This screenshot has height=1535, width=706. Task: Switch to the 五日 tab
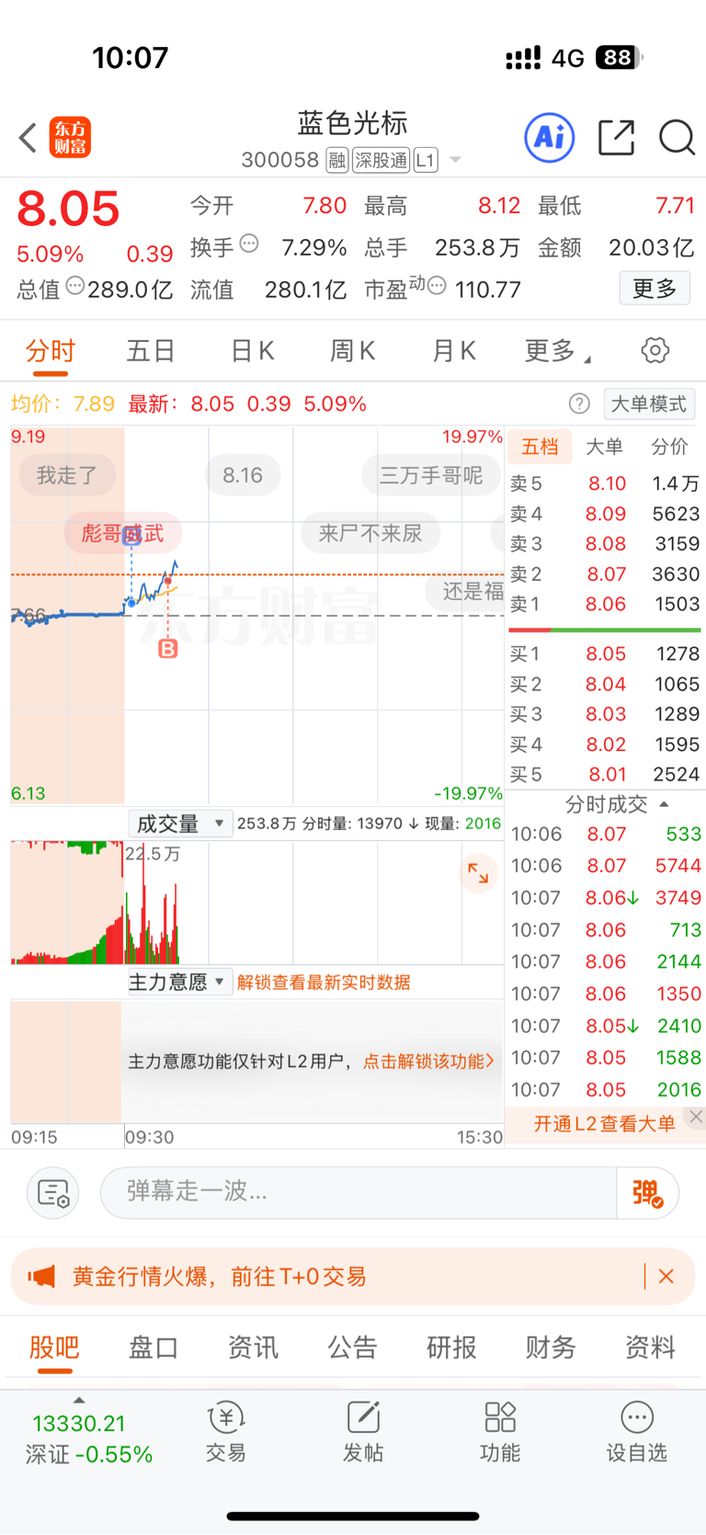(151, 350)
